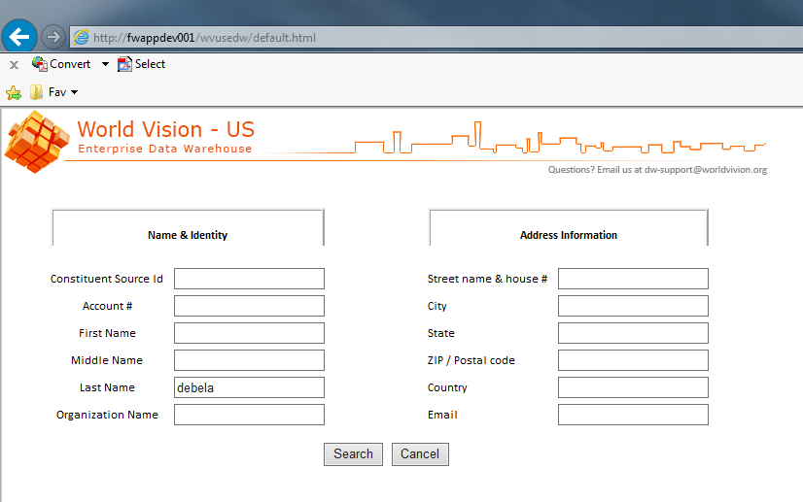
Task: Click the add to favorites star icon
Action: [14, 92]
